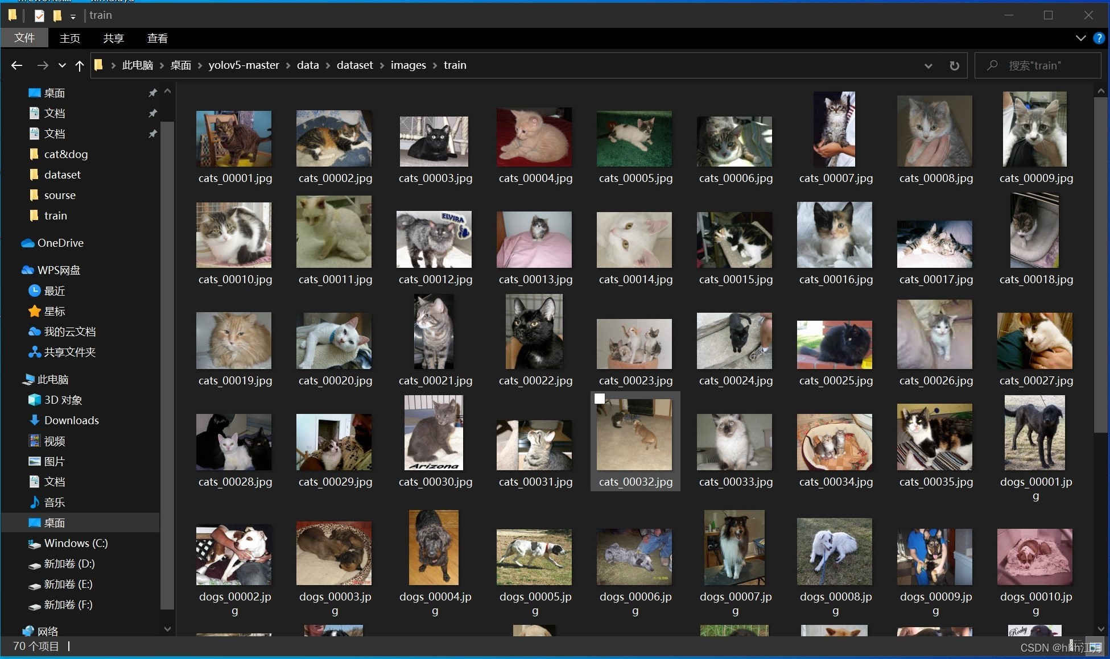Select the dogs_00007.jpg thumbnail
Image resolution: width=1110 pixels, height=659 pixels.
tap(735, 548)
